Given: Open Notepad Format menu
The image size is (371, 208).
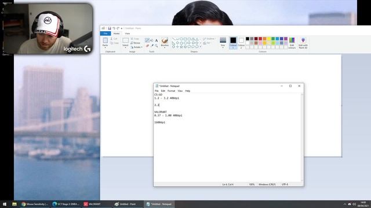Looking at the screenshot, I should (172, 91).
